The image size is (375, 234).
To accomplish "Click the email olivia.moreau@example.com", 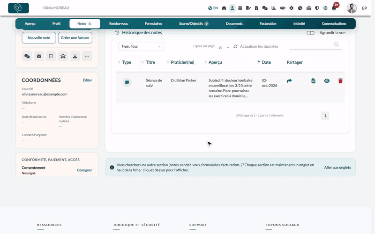I will [x=45, y=95].
